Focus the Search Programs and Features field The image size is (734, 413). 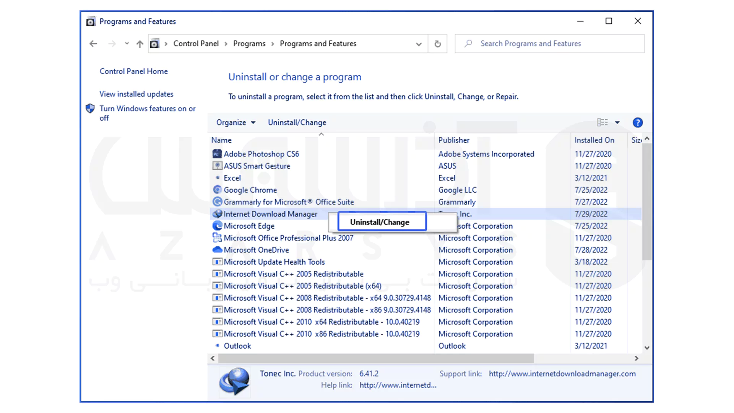point(549,44)
